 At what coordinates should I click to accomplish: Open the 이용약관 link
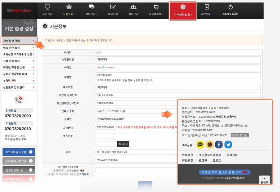click(x=187, y=155)
